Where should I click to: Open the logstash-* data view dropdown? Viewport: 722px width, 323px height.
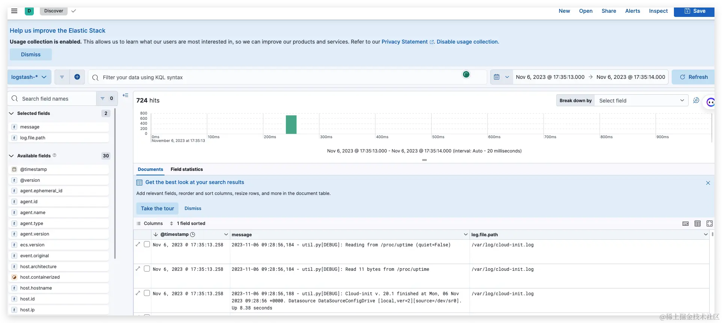(29, 77)
